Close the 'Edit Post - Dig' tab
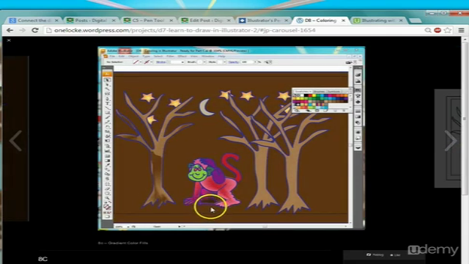The width and height of the screenshot is (469, 264). [229, 21]
